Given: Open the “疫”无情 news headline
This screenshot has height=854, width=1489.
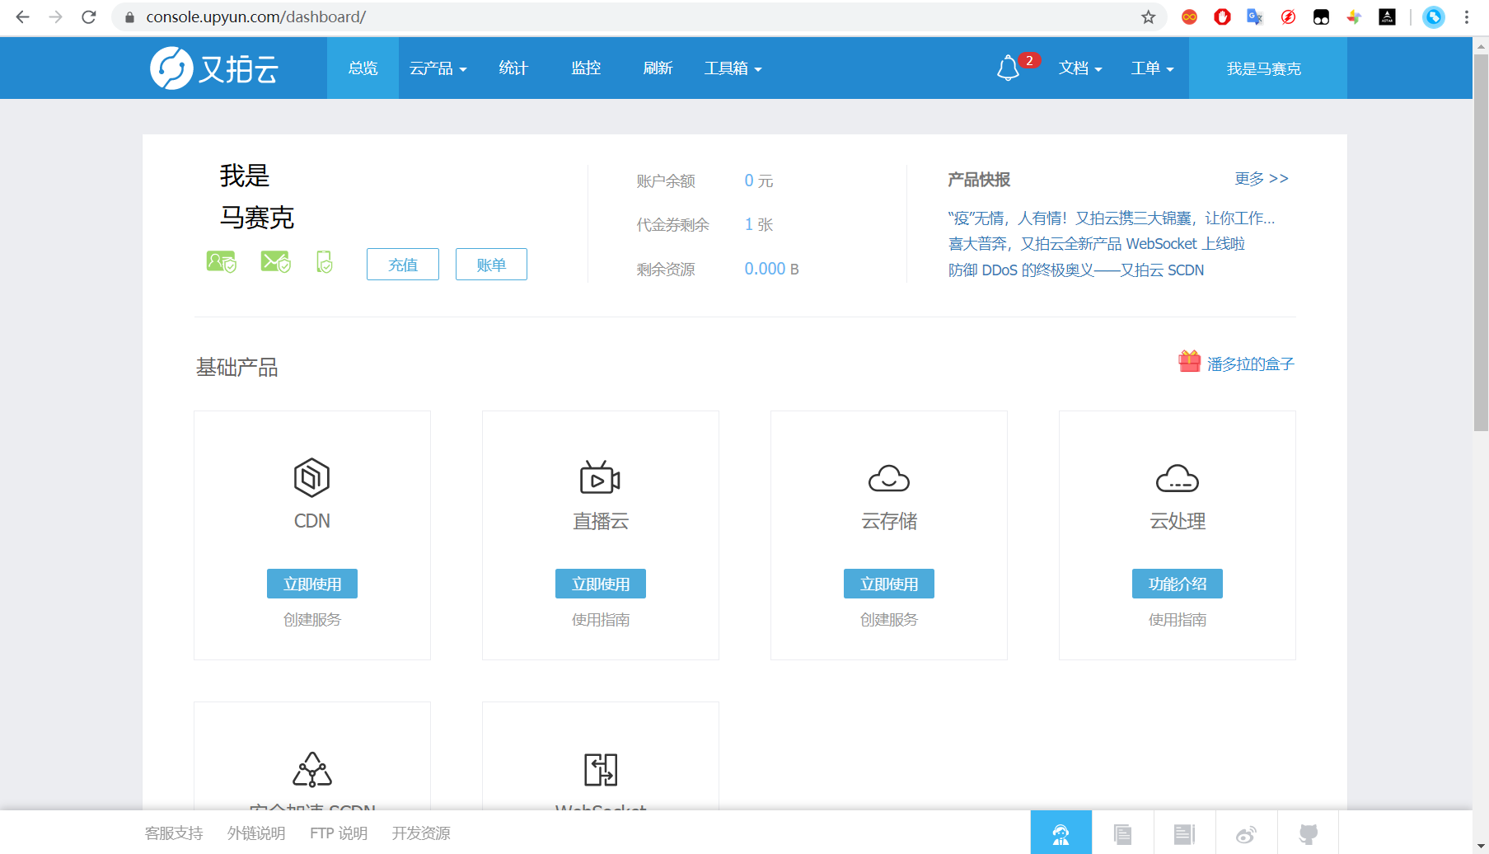Looking at the screenshot, I should click(1112, 218).
